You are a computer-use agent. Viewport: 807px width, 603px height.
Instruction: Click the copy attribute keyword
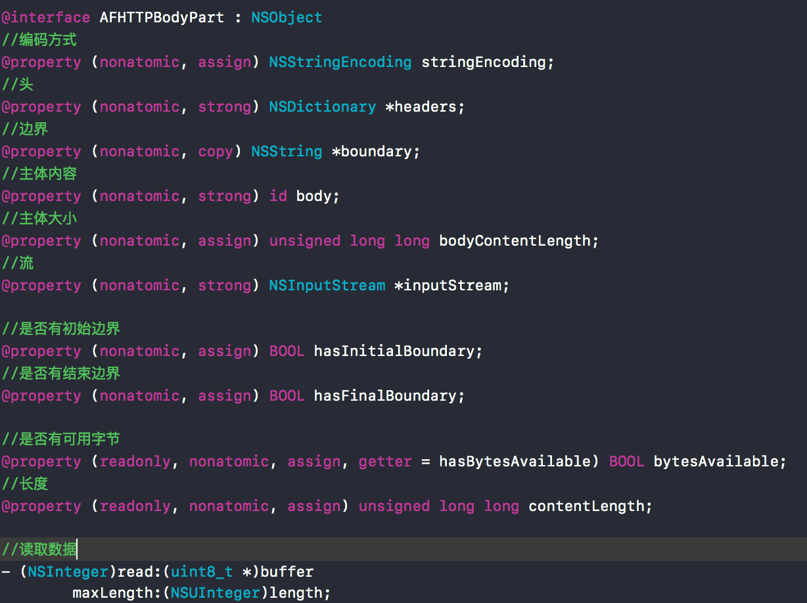click(x=216, y=151)
